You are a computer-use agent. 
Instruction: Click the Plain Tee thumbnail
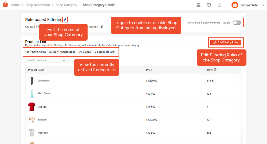coord(32,133)
